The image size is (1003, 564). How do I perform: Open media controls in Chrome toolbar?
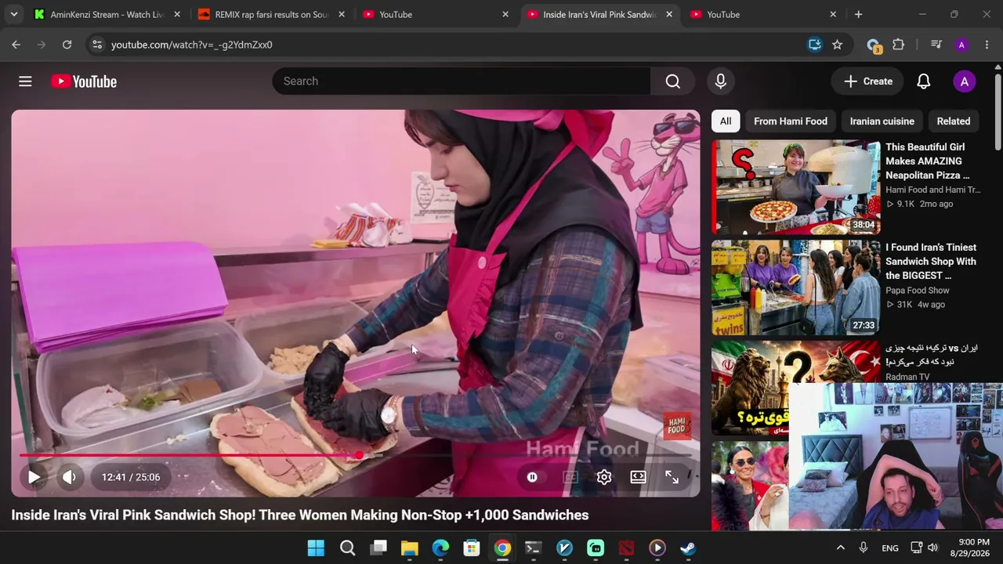(x=936, y=45)
